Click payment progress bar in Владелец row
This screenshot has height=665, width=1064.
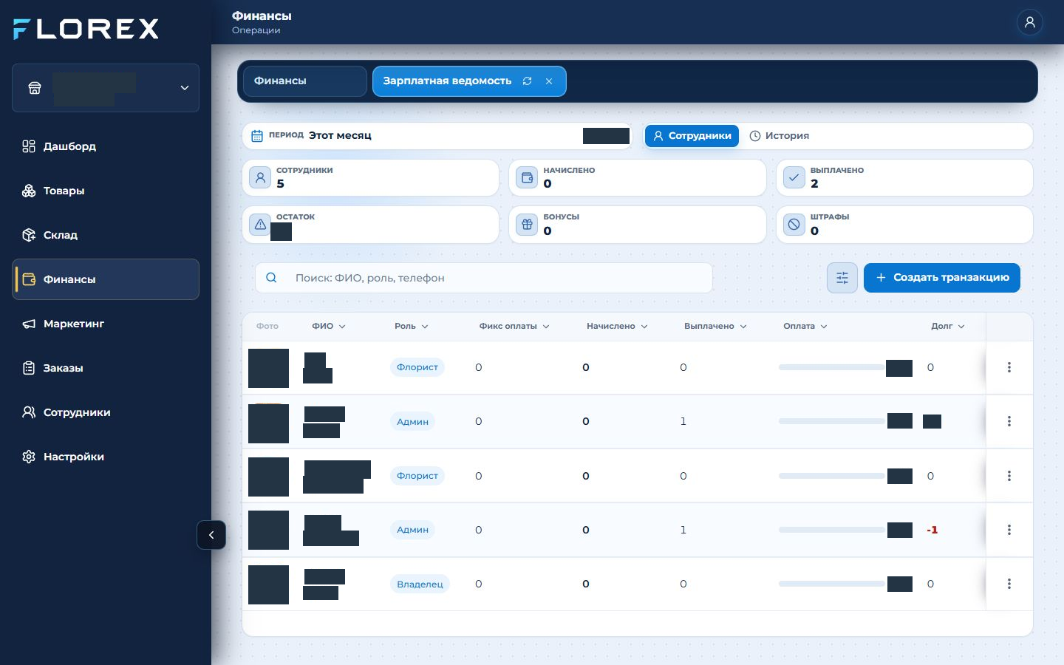pos(832,584)
